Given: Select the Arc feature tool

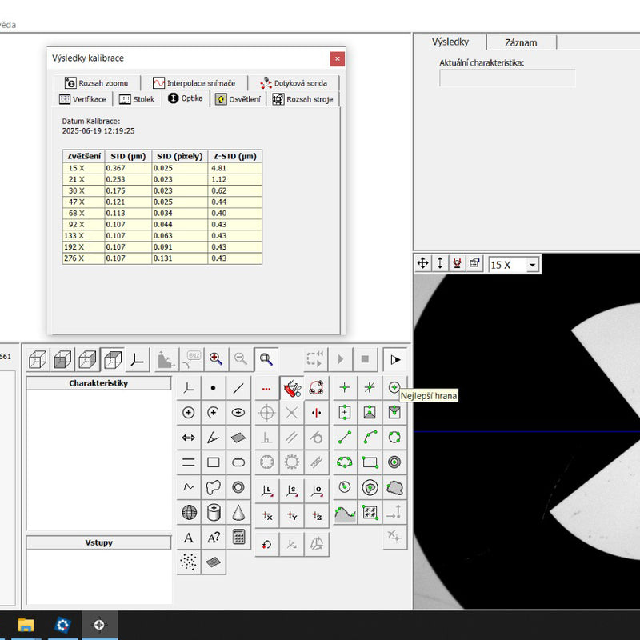Looking at the screenshot, I should [x=213, y=413].
